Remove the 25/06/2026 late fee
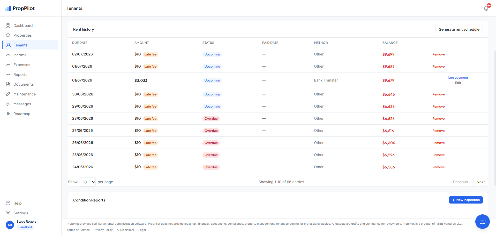496x235 pixels. coord(438,155)
